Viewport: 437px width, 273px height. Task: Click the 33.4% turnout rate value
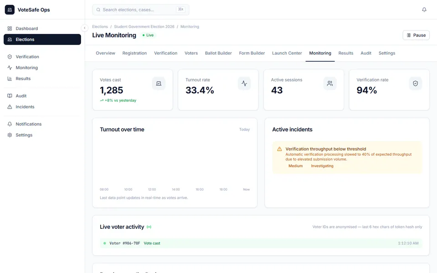(x=200, y=90)
